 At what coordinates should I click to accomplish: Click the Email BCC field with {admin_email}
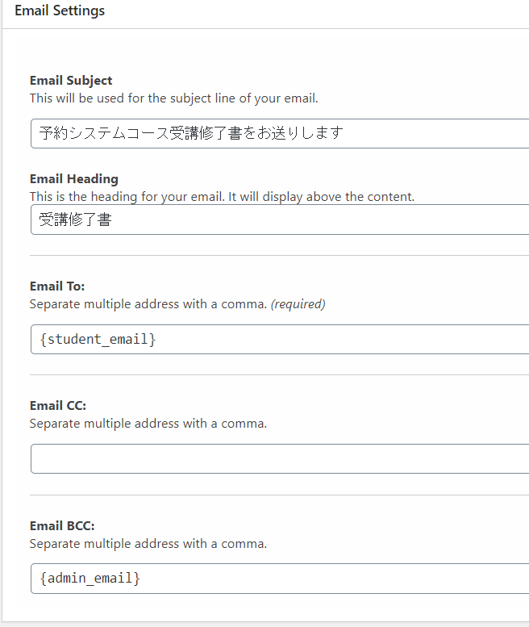[280, 579]
